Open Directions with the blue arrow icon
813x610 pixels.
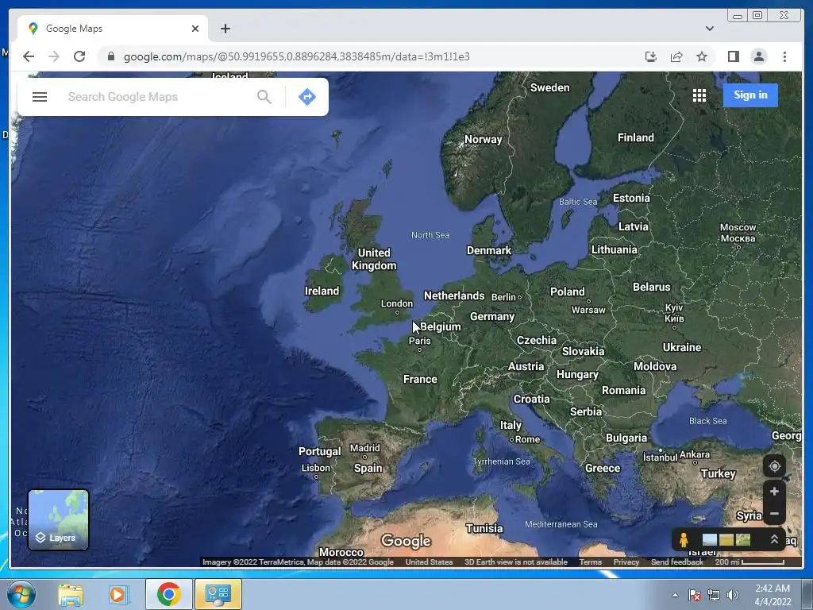pos(307,97)
